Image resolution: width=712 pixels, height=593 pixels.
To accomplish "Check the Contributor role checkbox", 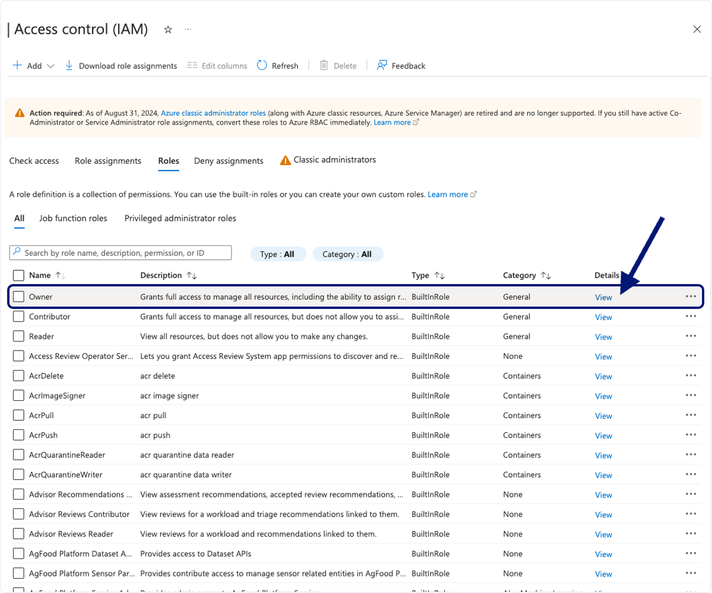I will [x=18, y=317].
